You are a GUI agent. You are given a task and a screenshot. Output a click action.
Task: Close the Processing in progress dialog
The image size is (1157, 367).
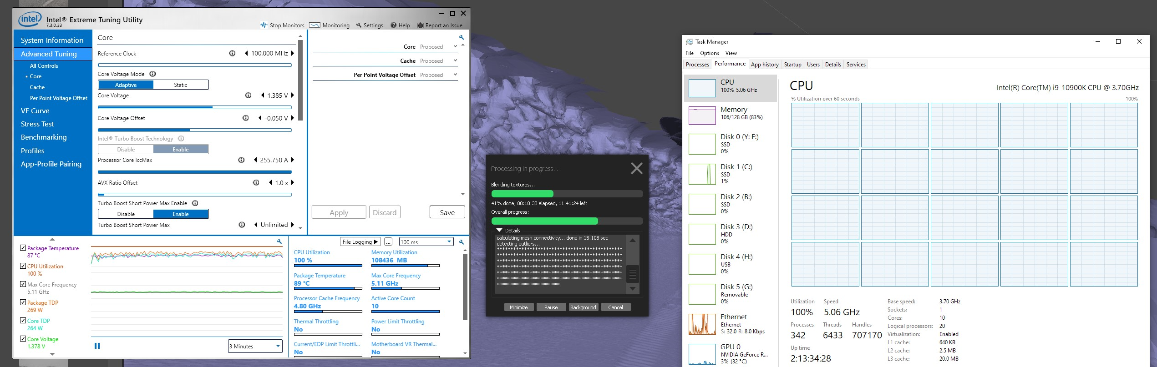(637, 168)
